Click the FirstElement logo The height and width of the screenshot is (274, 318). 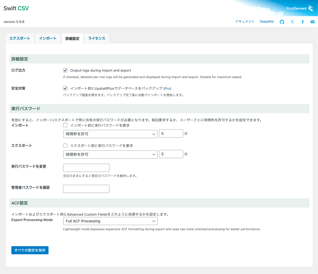[300, 8]
